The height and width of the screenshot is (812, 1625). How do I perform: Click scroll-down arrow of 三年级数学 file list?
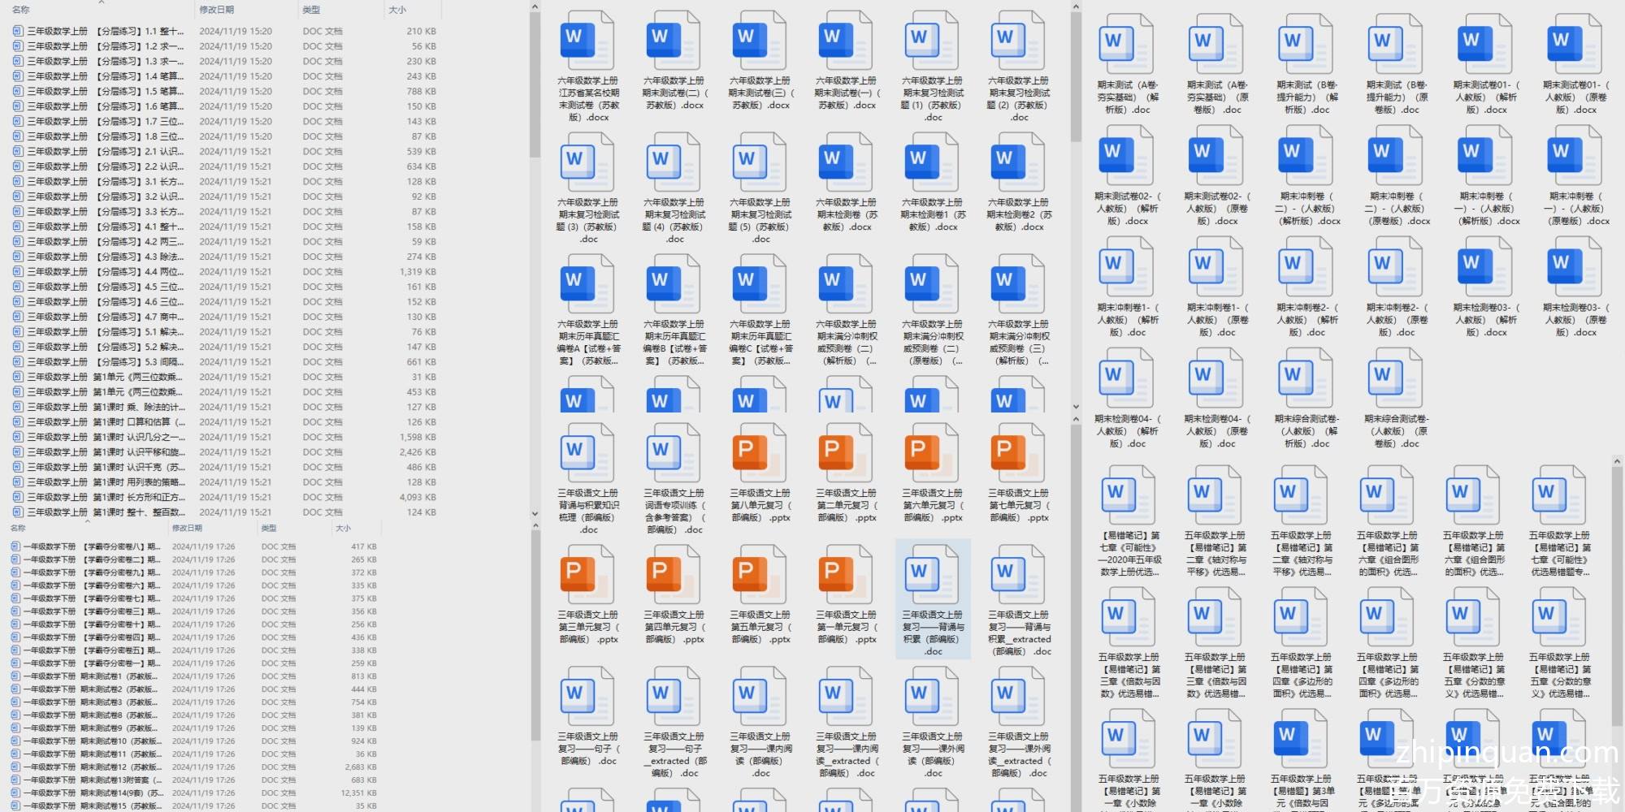tap(535, 513)
